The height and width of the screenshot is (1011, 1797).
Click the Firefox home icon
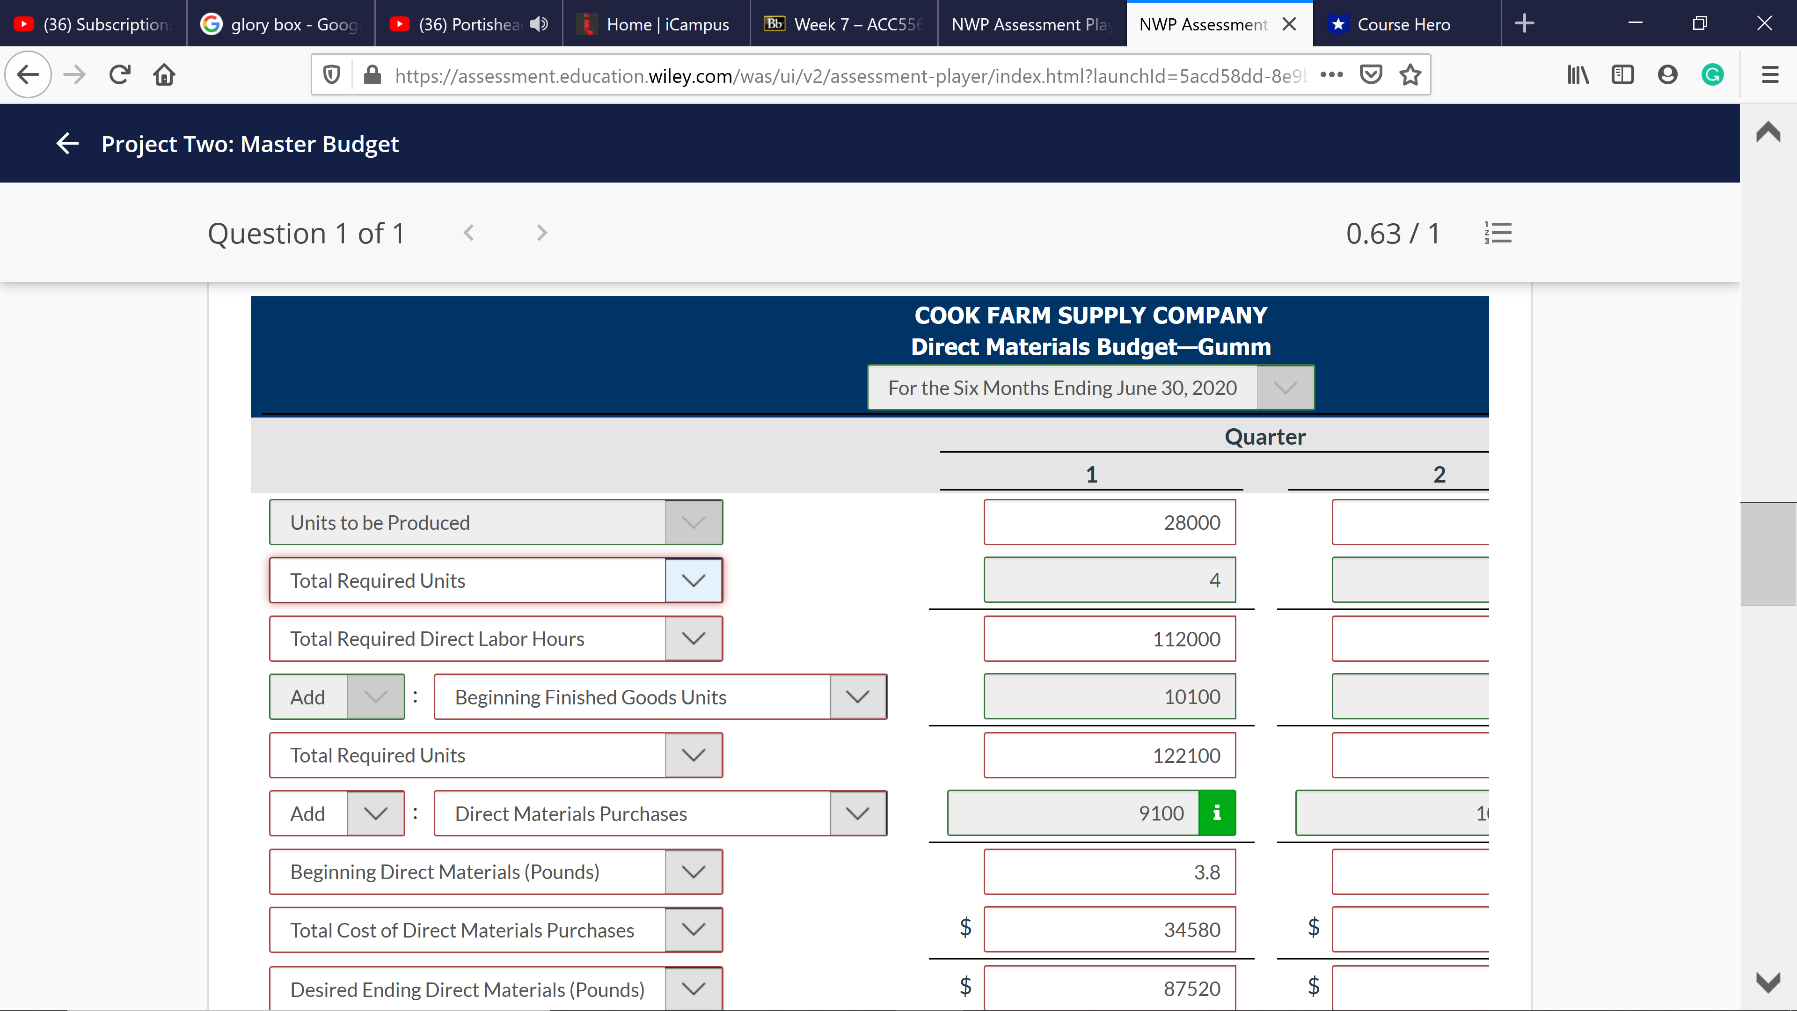tap(164, 75)
